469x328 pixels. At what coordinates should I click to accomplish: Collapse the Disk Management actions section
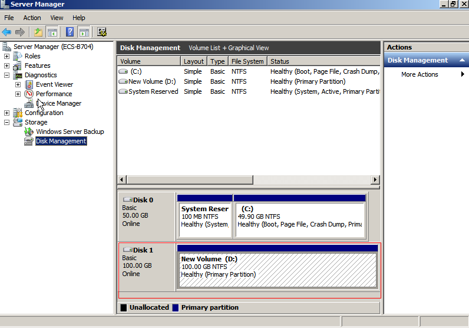(462, 60)
